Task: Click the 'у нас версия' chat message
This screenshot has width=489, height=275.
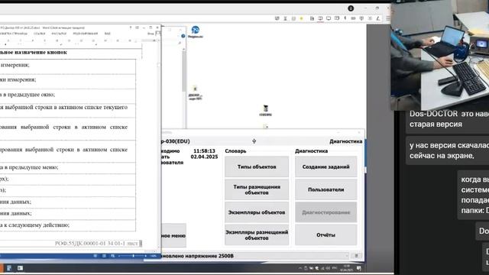Action: click(448, 150)
